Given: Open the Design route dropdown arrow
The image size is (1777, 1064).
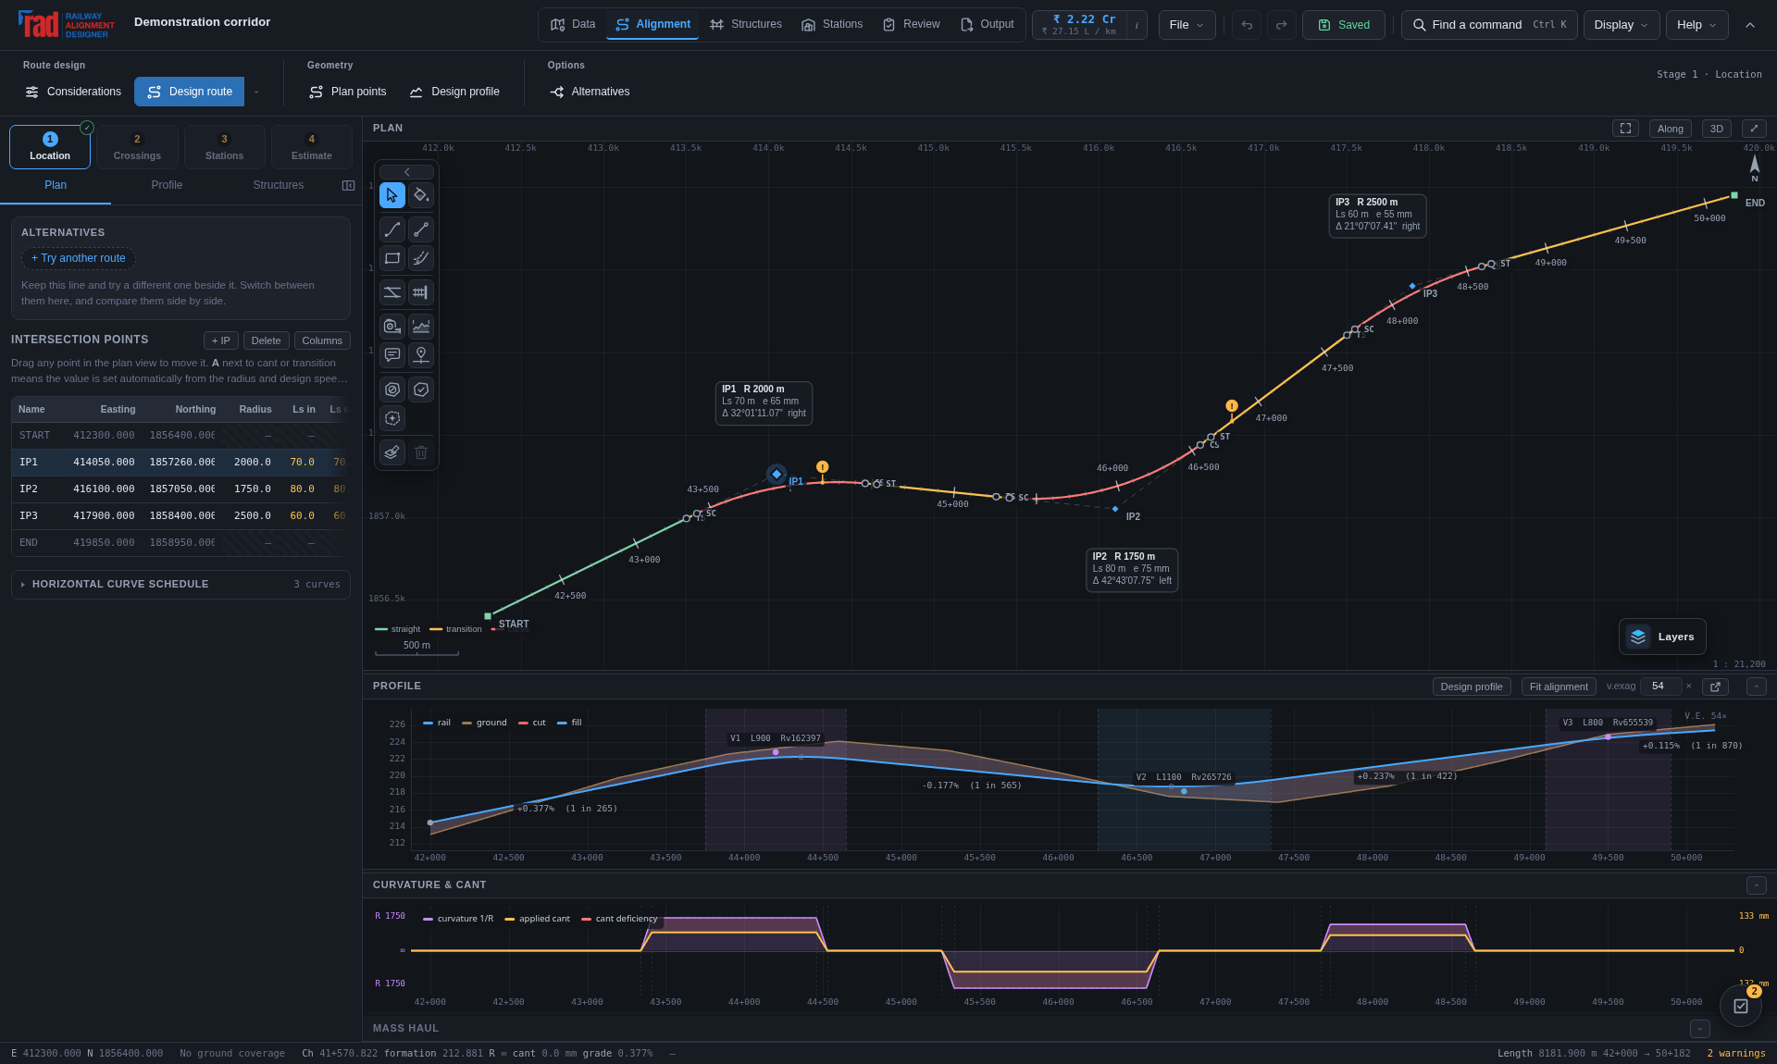Looking at the screenshot, I should 256,92.
